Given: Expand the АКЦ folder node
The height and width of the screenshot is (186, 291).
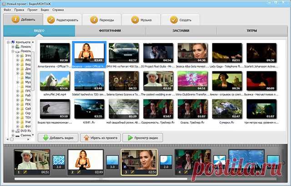Looking at the screenshot, I should point(17,60).
